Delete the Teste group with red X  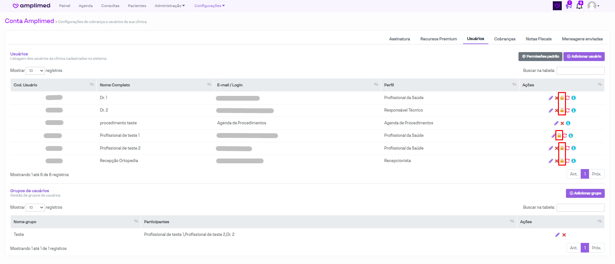[x=564, y=235]
